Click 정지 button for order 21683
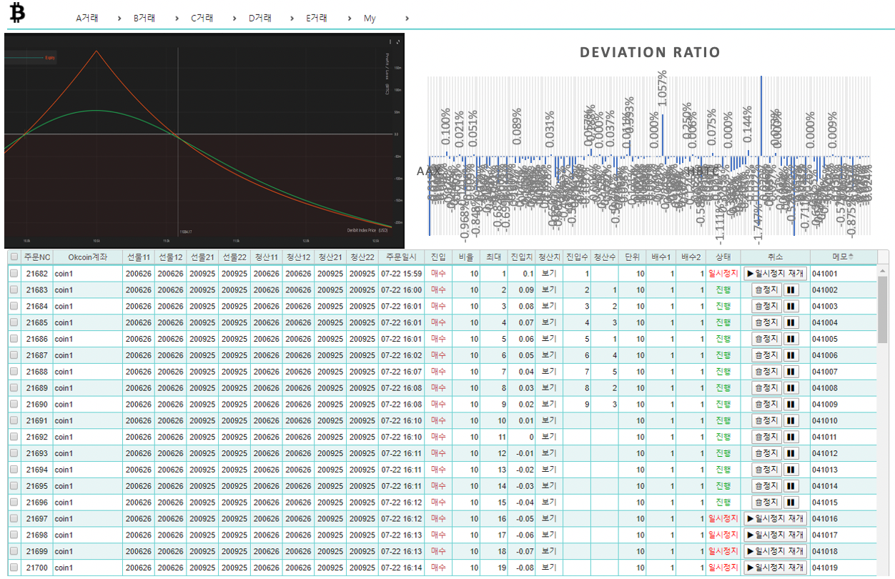895x579 pixels. (766, 289)
